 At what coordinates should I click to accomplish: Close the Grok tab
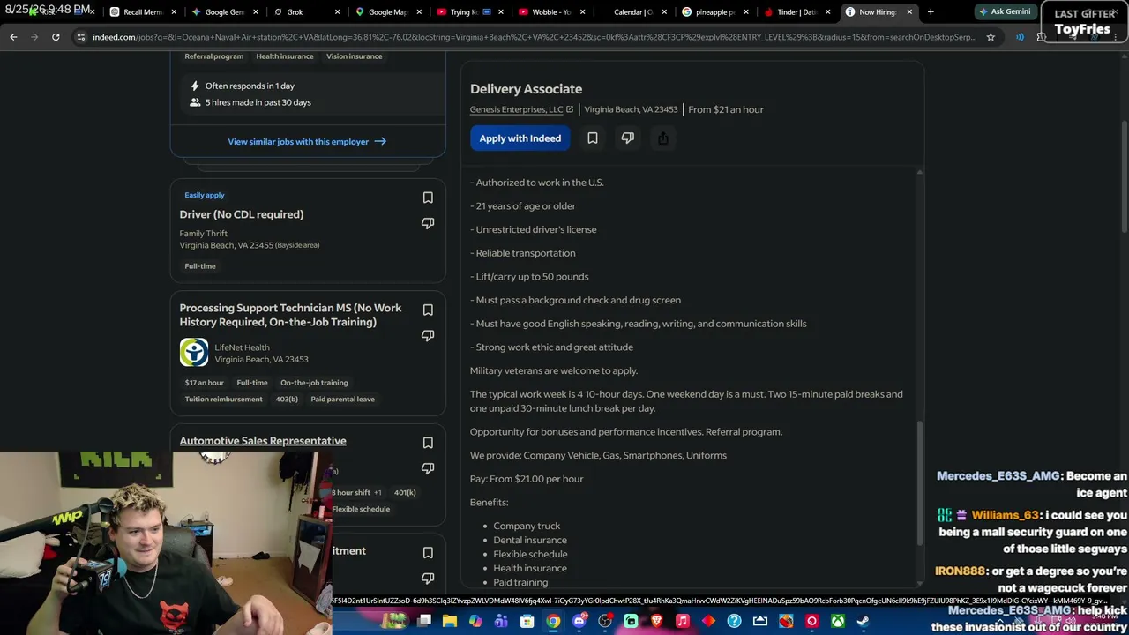click(337, 12)
